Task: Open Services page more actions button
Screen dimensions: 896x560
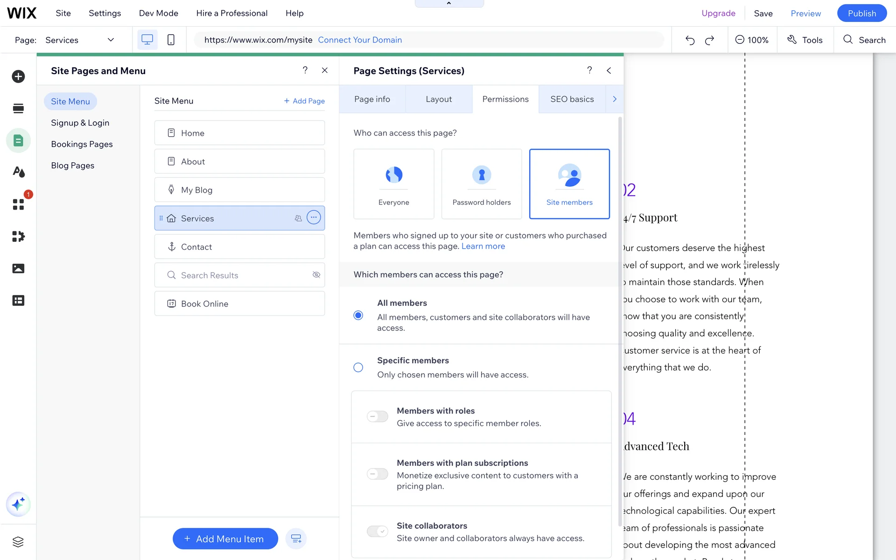Action: [x=314, y=217]
